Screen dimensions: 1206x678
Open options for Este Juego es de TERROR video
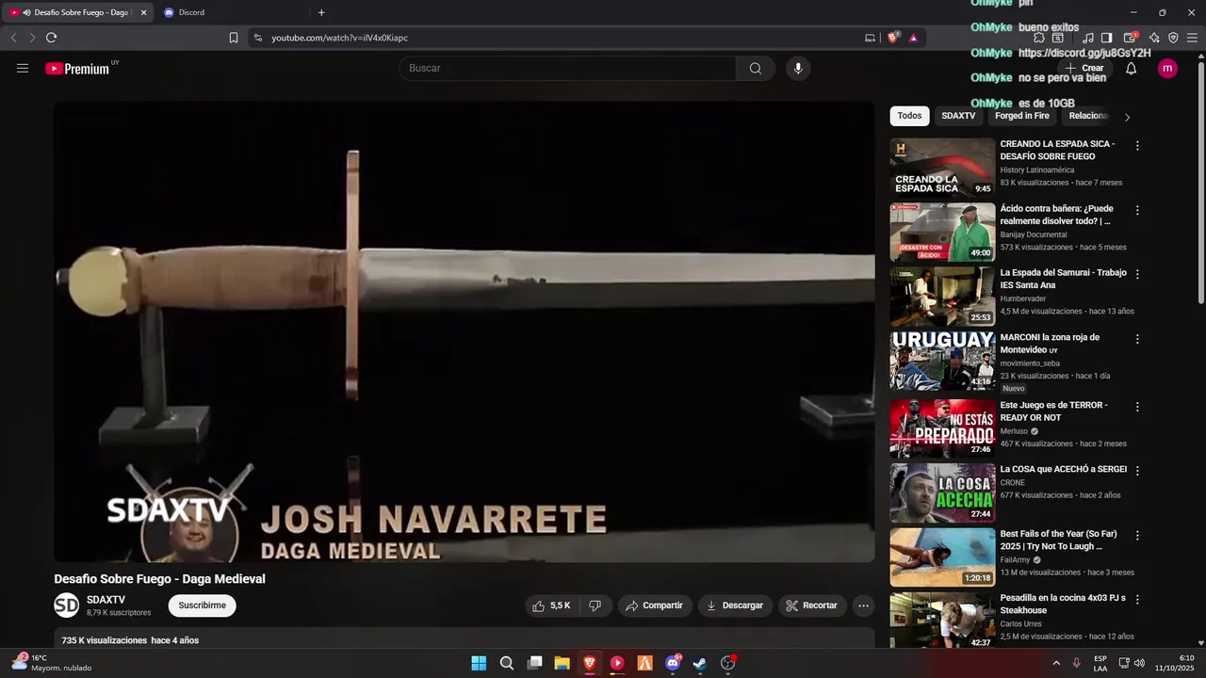click(1137, 407)
